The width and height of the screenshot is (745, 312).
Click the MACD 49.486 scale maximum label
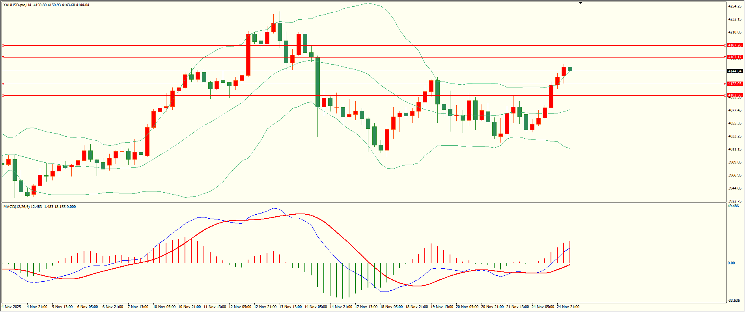coord(733,206)
